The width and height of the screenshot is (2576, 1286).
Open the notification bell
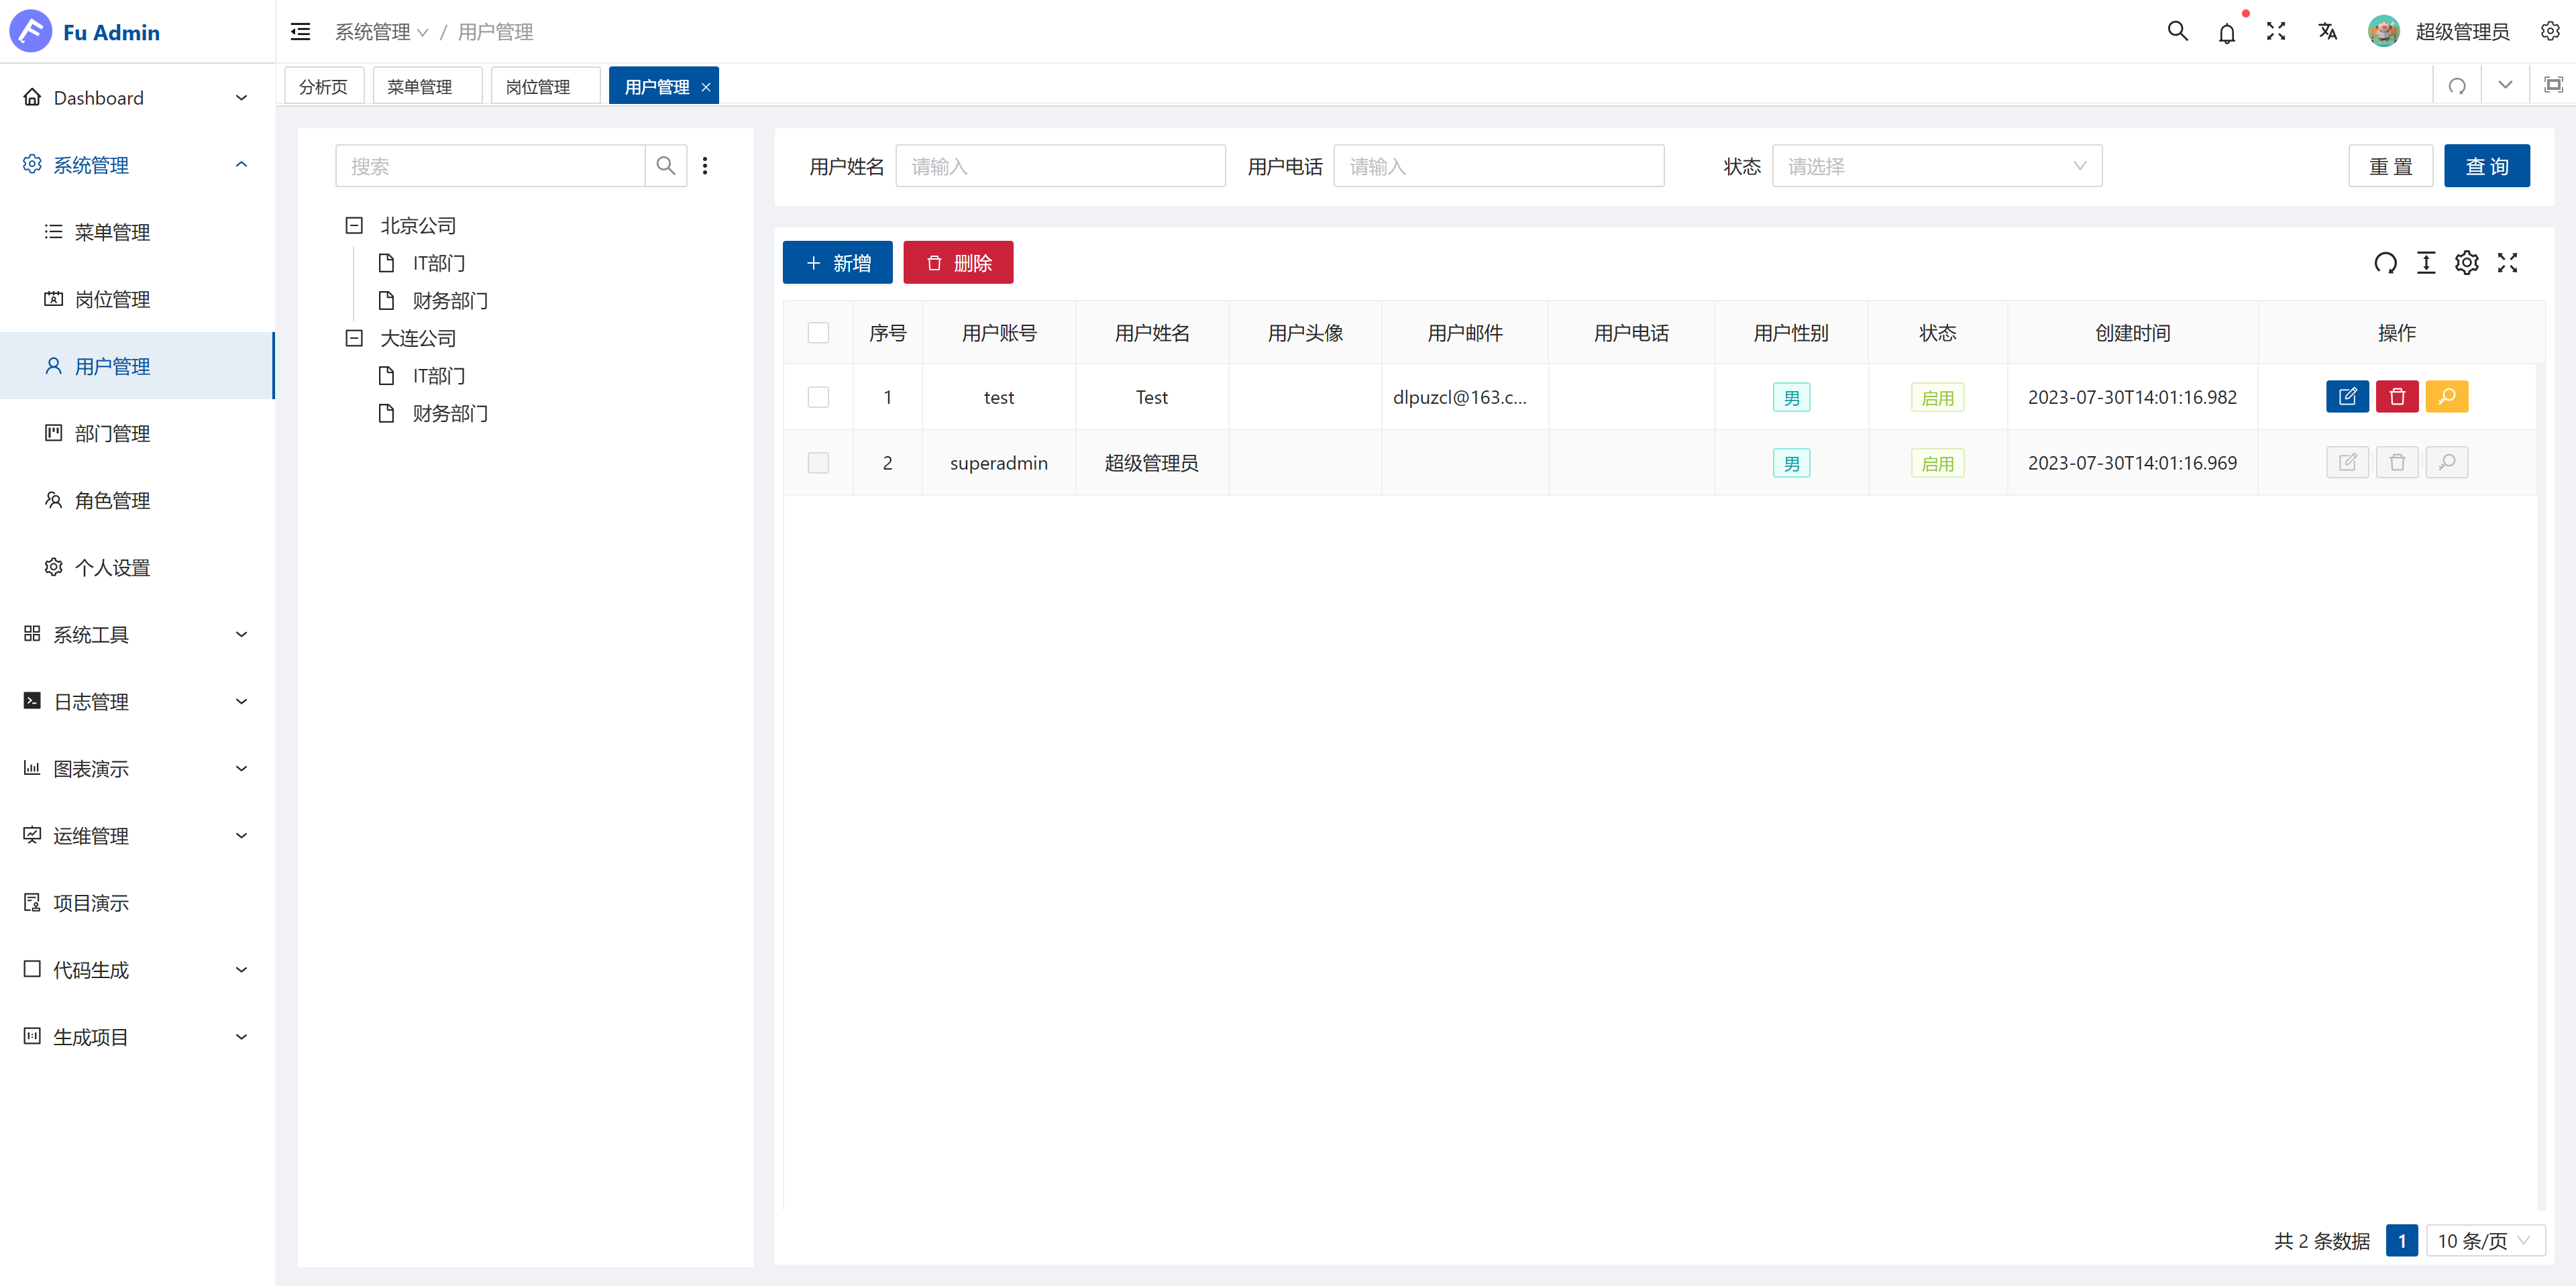click(x=2226, y=32)
